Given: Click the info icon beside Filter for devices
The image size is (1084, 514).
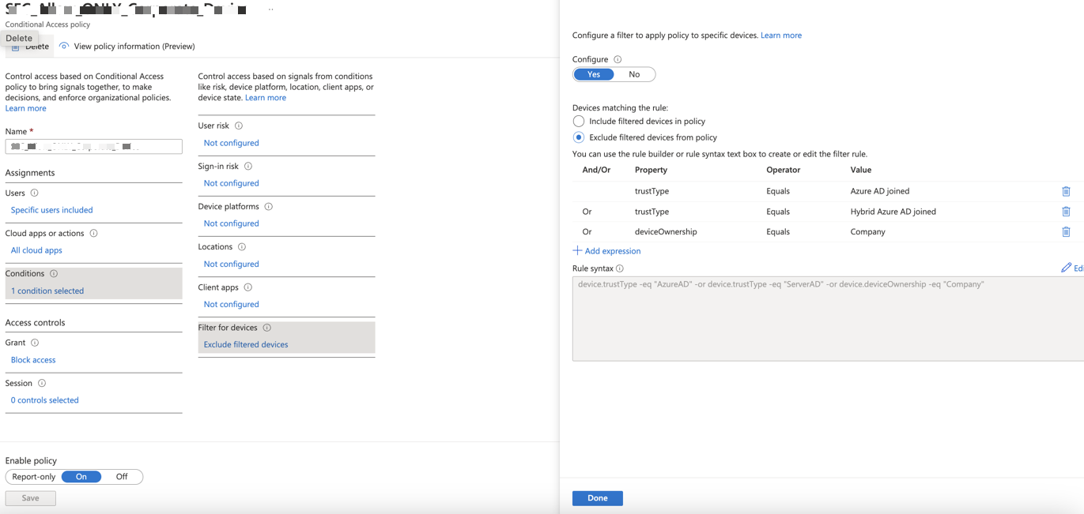Looking at the screenshot, I should [267, 328].
